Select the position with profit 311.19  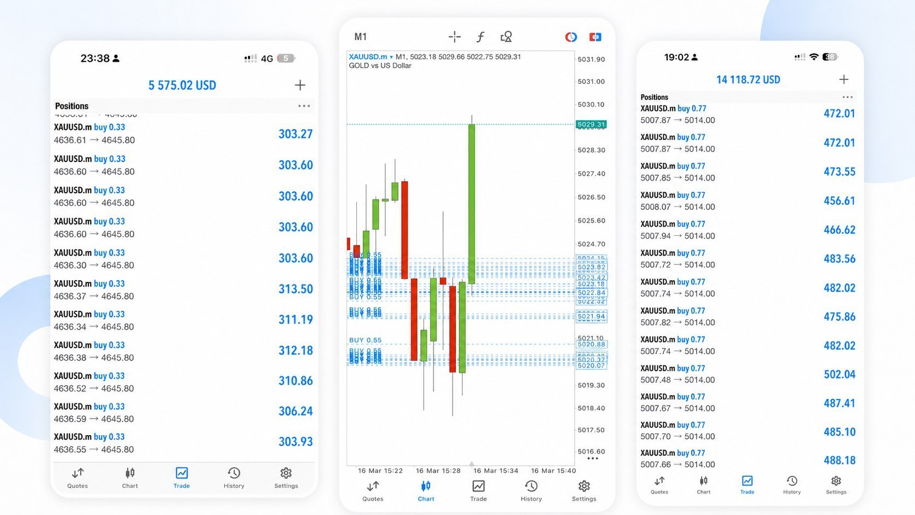[x=183, y=320]
